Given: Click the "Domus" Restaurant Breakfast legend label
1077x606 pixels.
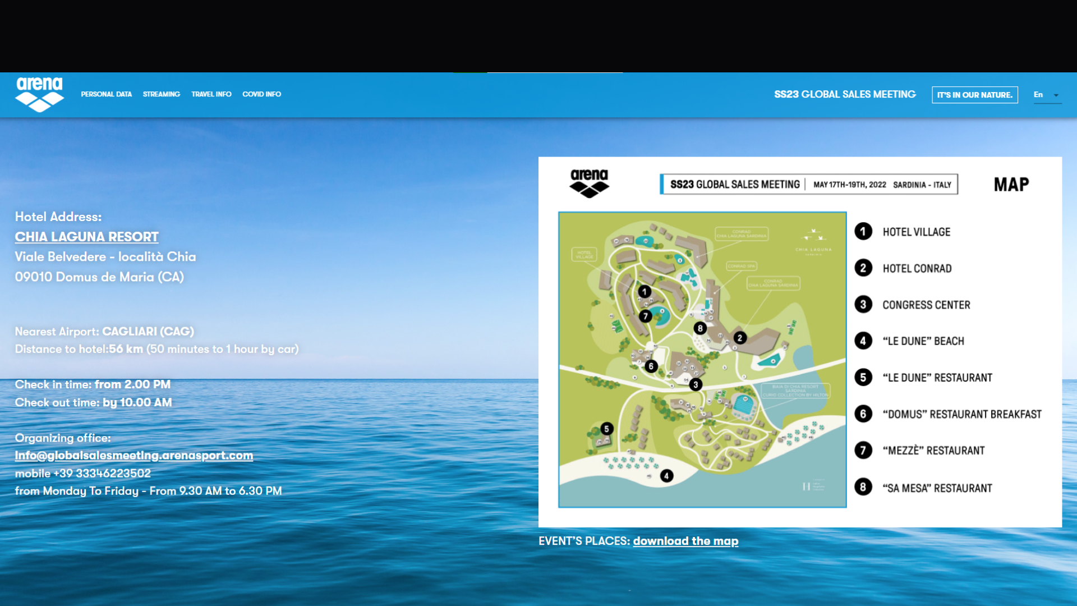Looking at the screenshot, I should [x=962, y=414].
